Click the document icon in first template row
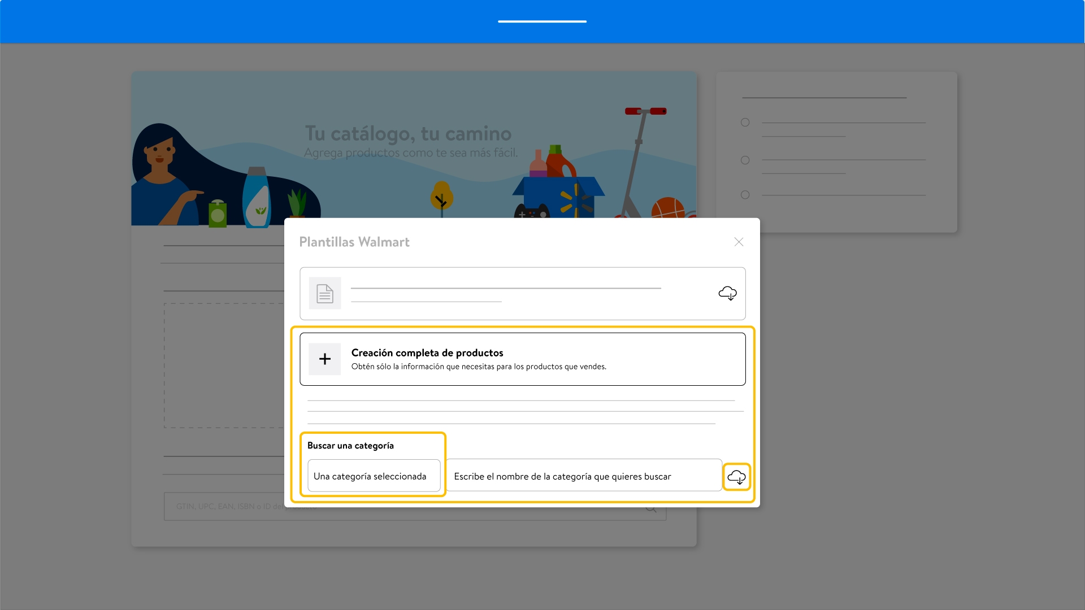 tap(325, 293)
